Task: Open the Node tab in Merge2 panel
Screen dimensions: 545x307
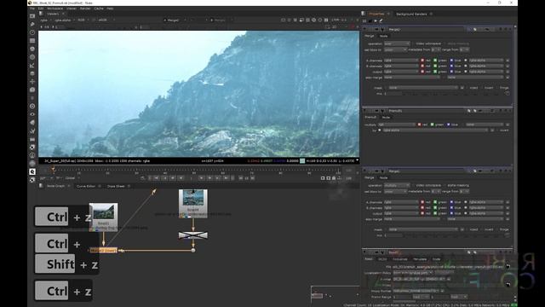Action: (384, 36)
